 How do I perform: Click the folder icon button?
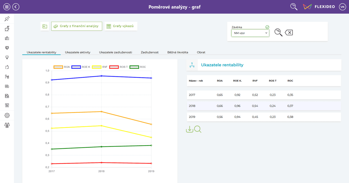tap(45, 26)
